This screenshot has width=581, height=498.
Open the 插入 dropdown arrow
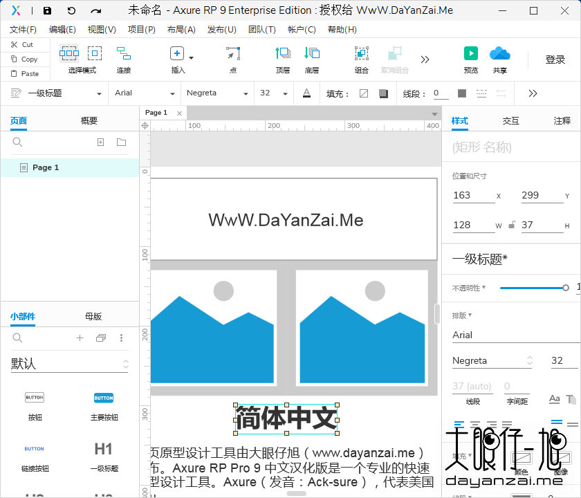(191, 57)
